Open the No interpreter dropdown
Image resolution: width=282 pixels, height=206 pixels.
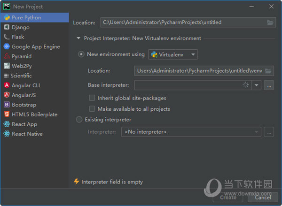pos(191,132)
